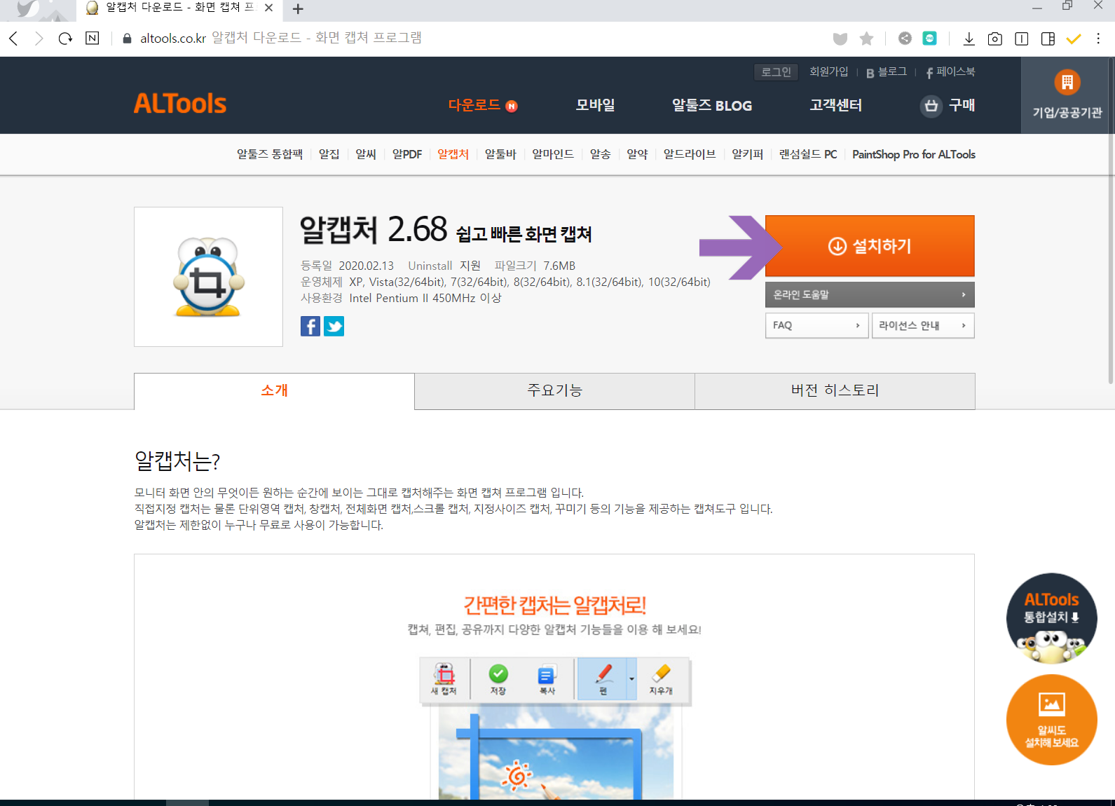
Task: Click the yellow checkmark toolbar icon
Action: tap(1074, 39)
